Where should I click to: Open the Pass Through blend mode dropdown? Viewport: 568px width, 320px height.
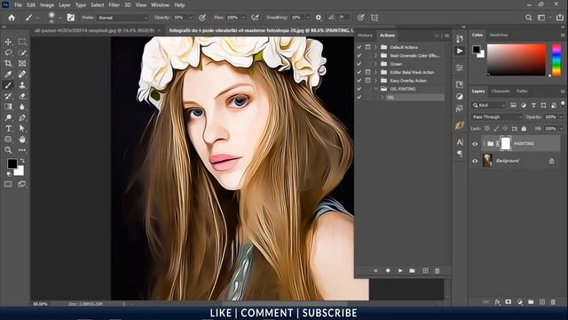tap(497, 117)
